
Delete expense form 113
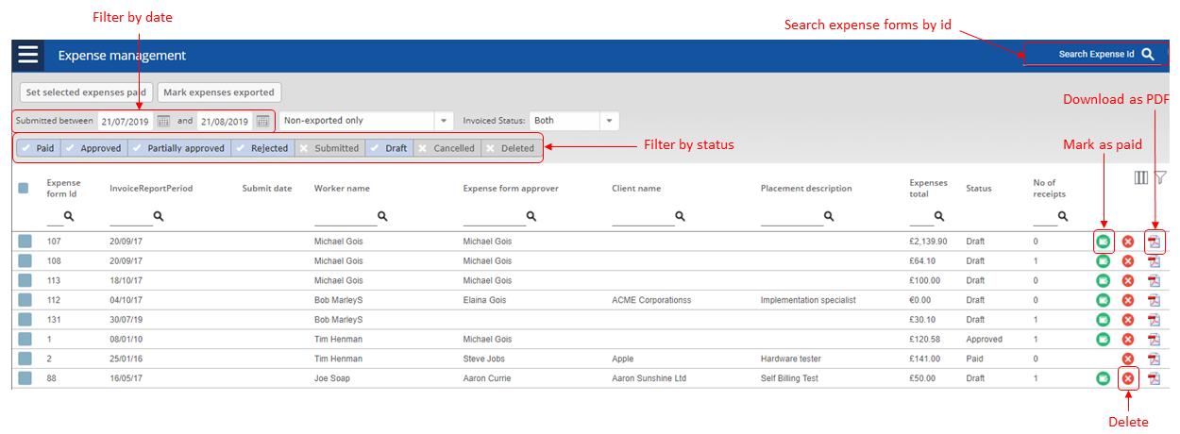(x=1127, y=281)
